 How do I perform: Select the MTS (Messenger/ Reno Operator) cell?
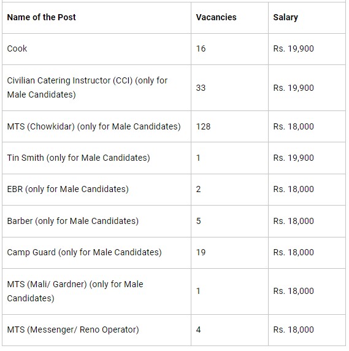point(97,330)
